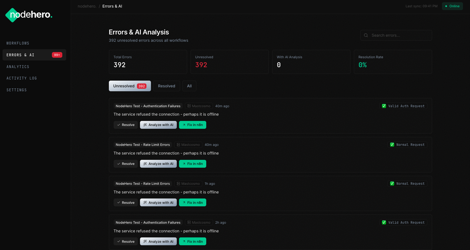Fix in n8n the 40m ago Authentication Failures error
This screenshot has height=250, width=470.
coord(192,125)
